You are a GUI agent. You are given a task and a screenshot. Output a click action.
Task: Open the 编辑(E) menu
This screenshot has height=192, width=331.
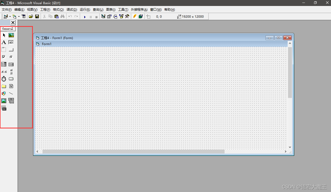(19, 10)
